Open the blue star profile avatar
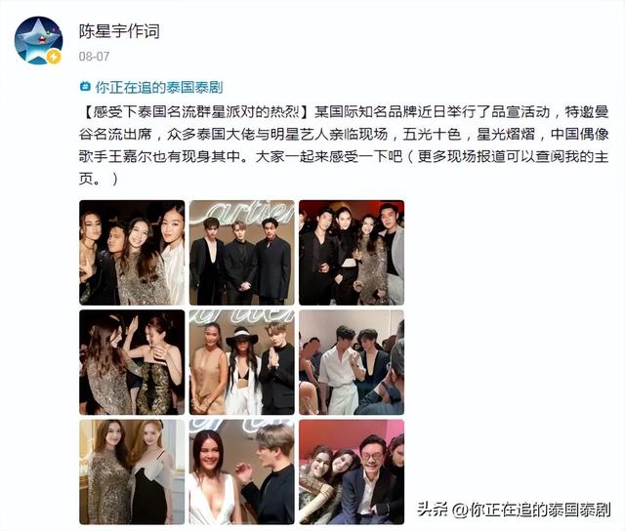Image resolution: width=625 pixels, height=531 pixels. [39, 40]
